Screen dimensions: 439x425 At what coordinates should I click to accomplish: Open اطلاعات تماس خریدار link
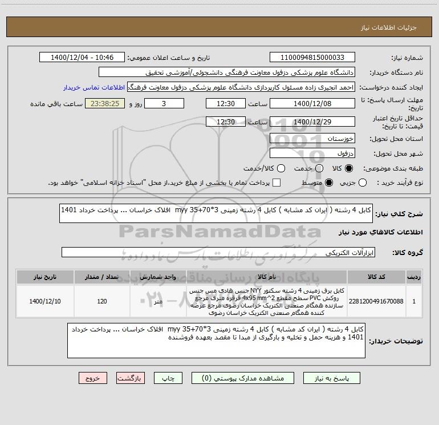(94, 87)
